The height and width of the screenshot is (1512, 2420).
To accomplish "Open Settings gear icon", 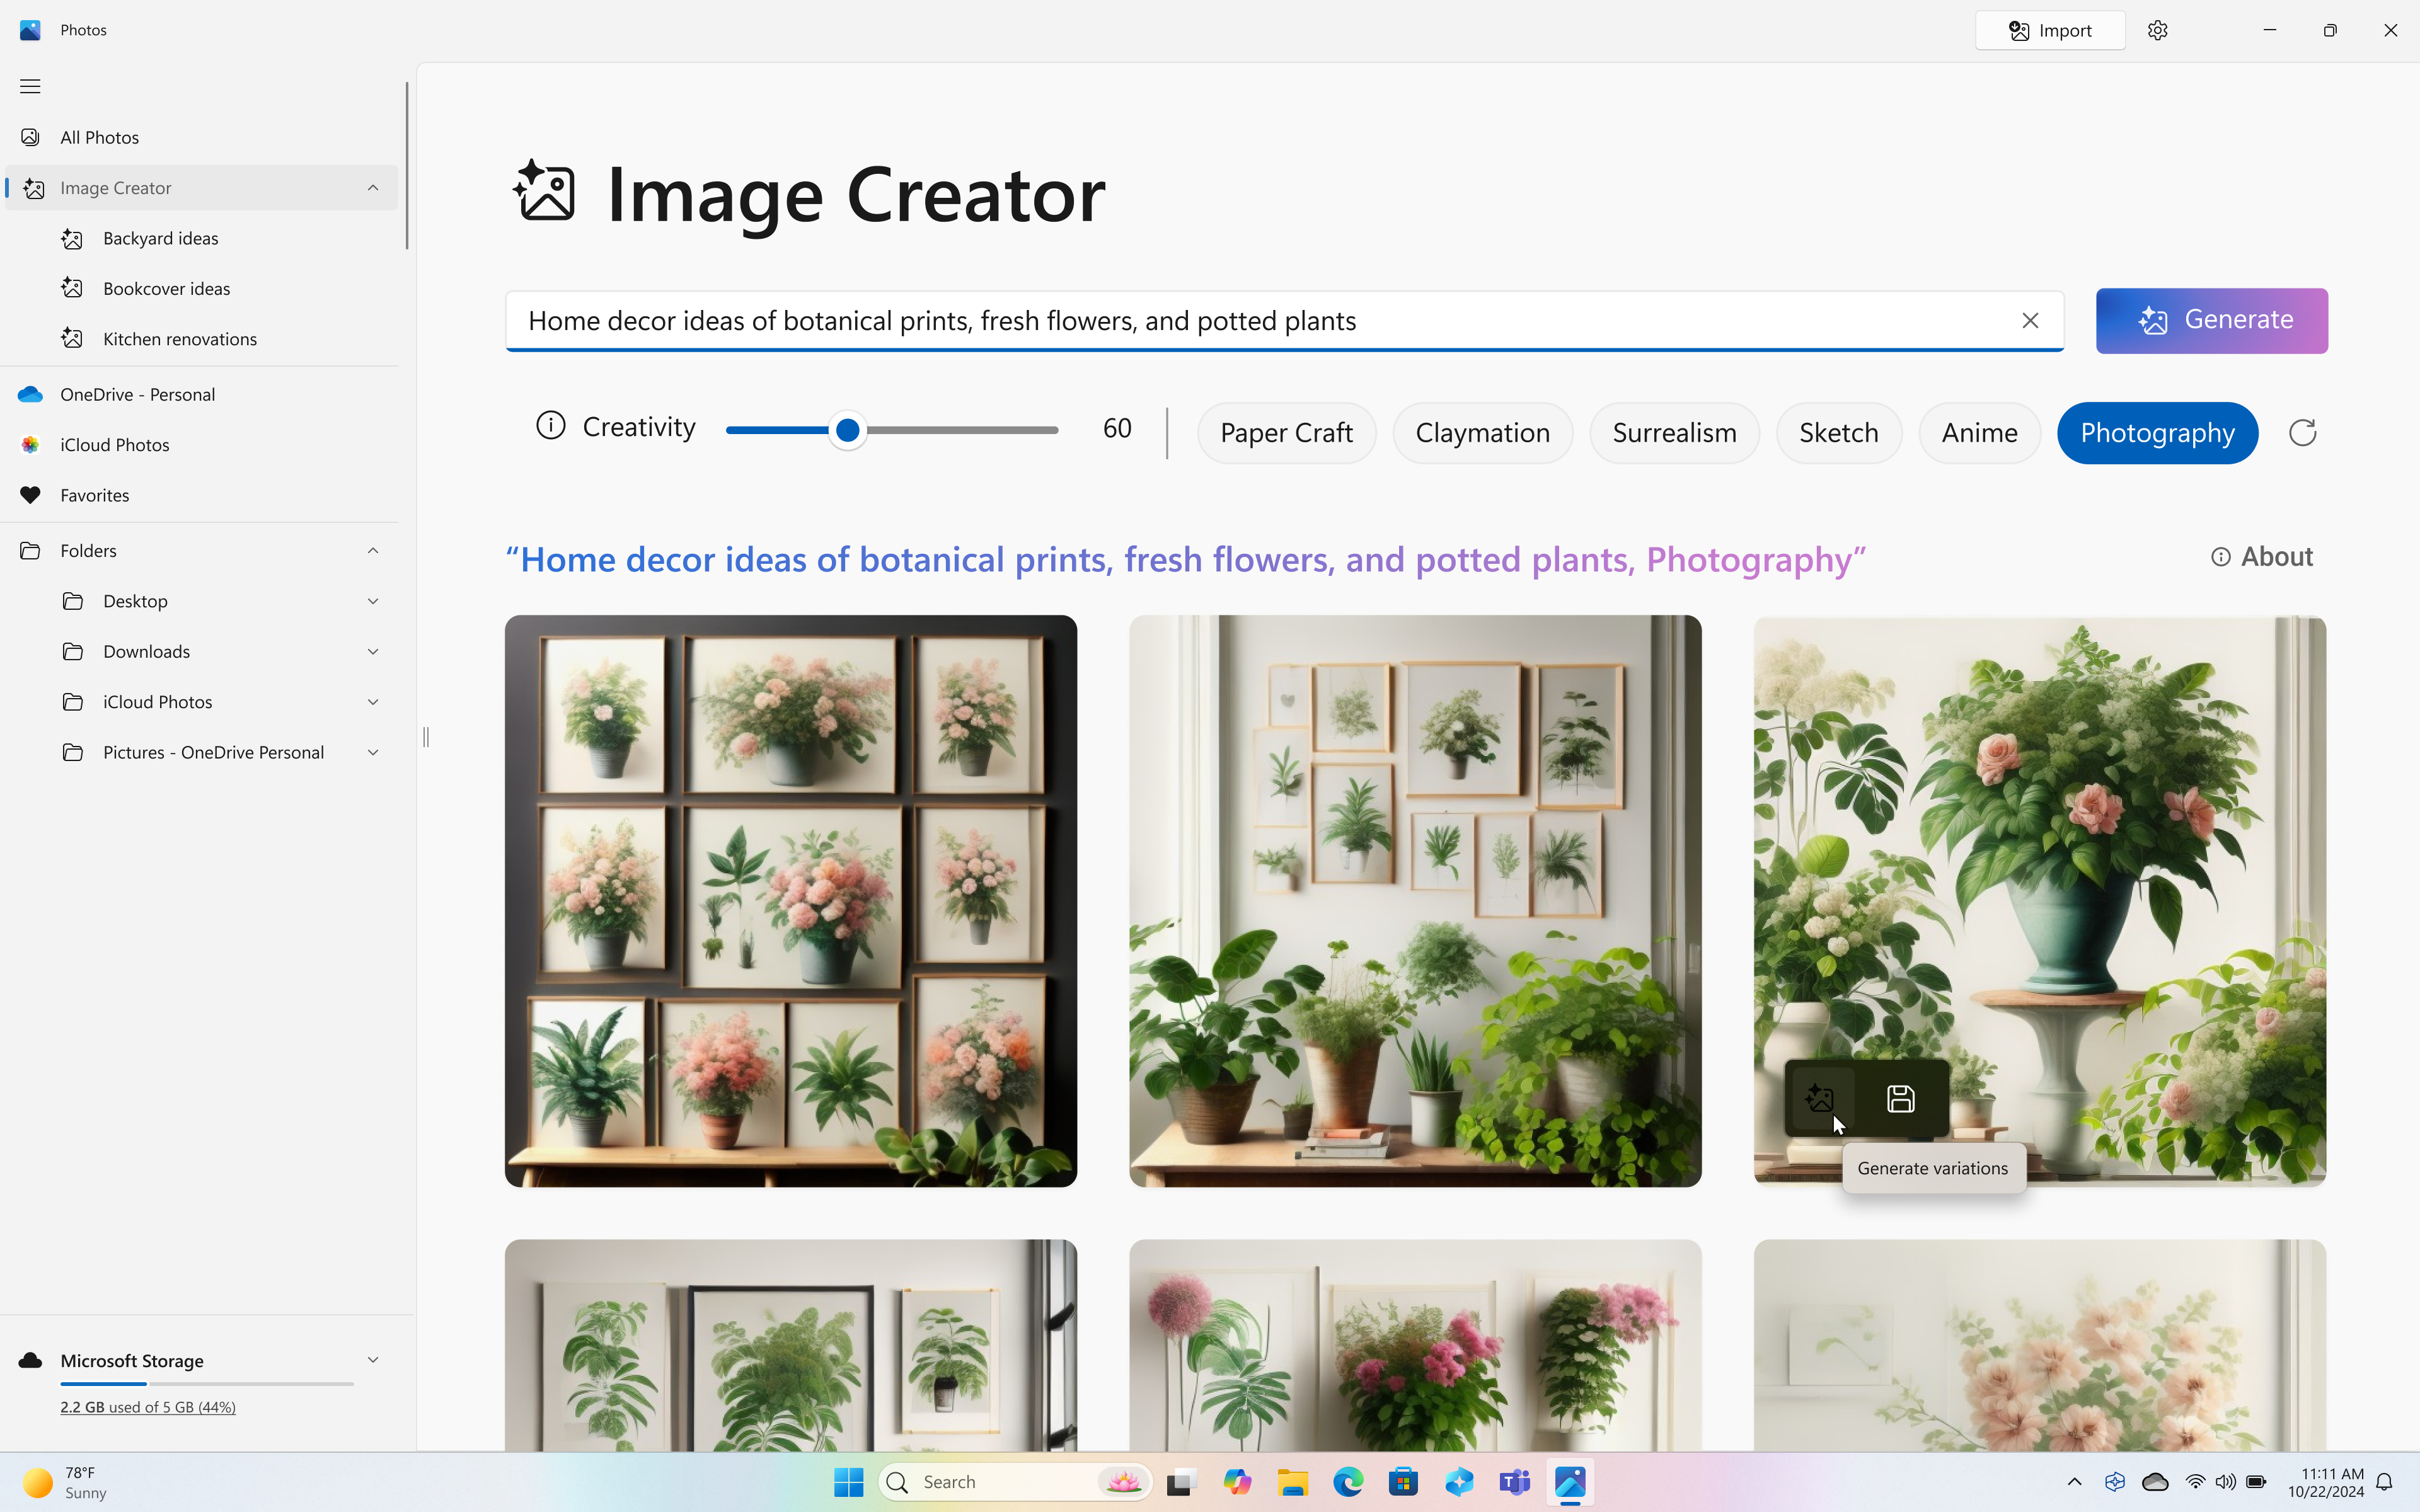I will point(2157,30).
